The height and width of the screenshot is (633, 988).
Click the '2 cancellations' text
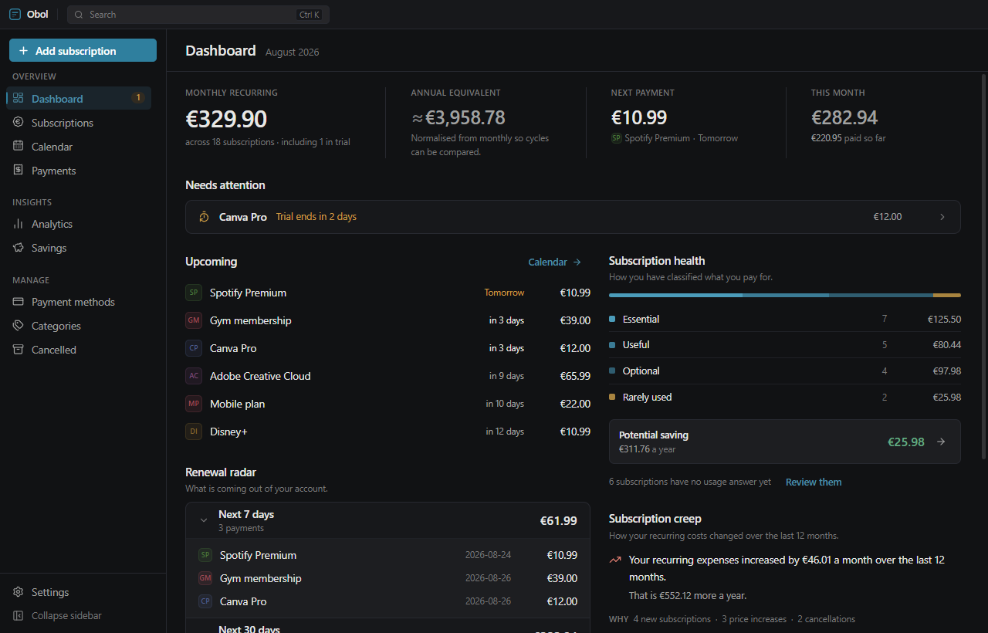coord(826,619)
